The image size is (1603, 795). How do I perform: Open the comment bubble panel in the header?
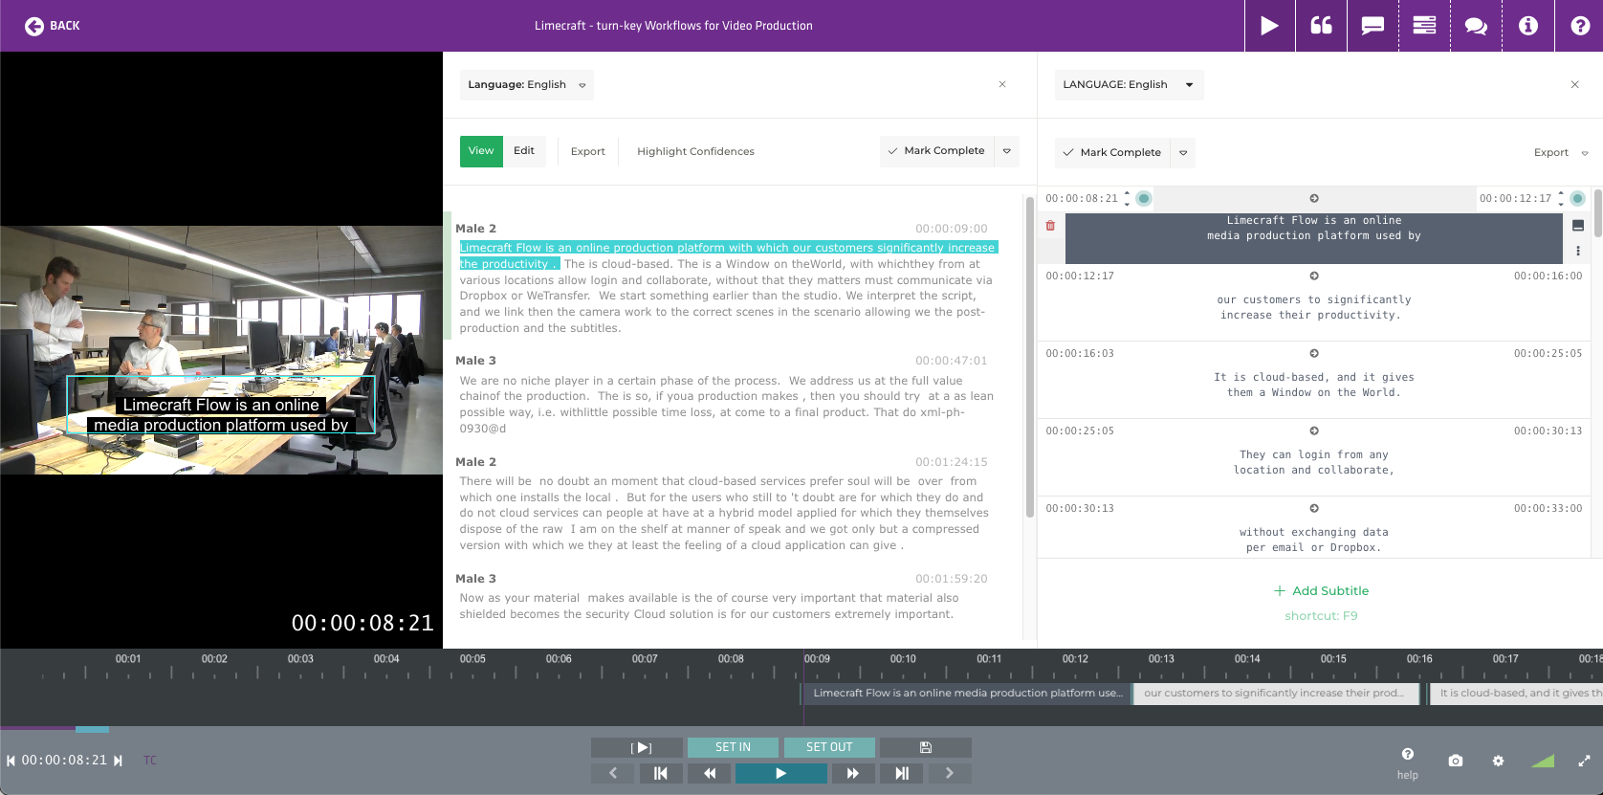pos(1372,26)
